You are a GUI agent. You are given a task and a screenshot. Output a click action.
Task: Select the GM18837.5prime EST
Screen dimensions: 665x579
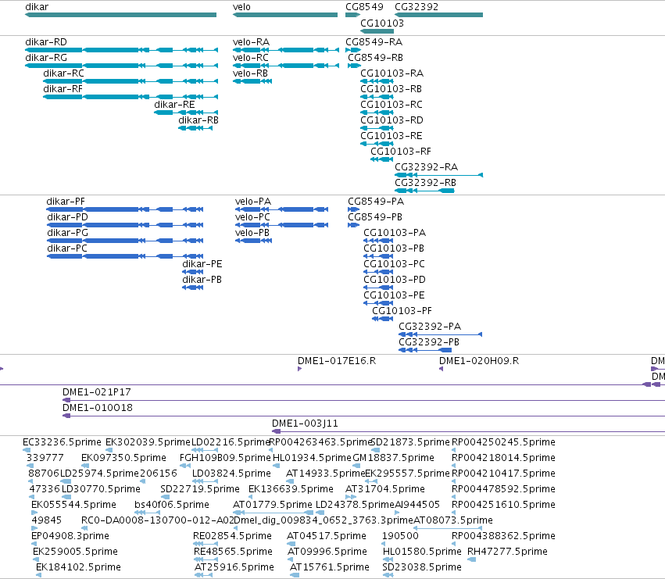click(356, 466)
